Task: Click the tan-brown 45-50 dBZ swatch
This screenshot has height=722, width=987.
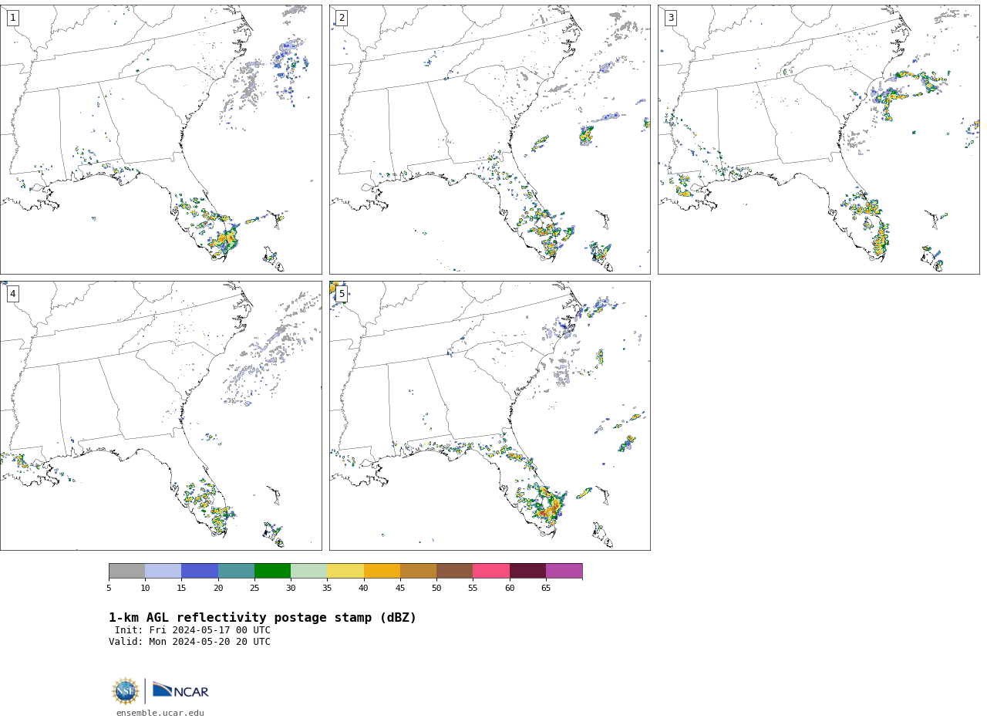Action: pos(418,571)
